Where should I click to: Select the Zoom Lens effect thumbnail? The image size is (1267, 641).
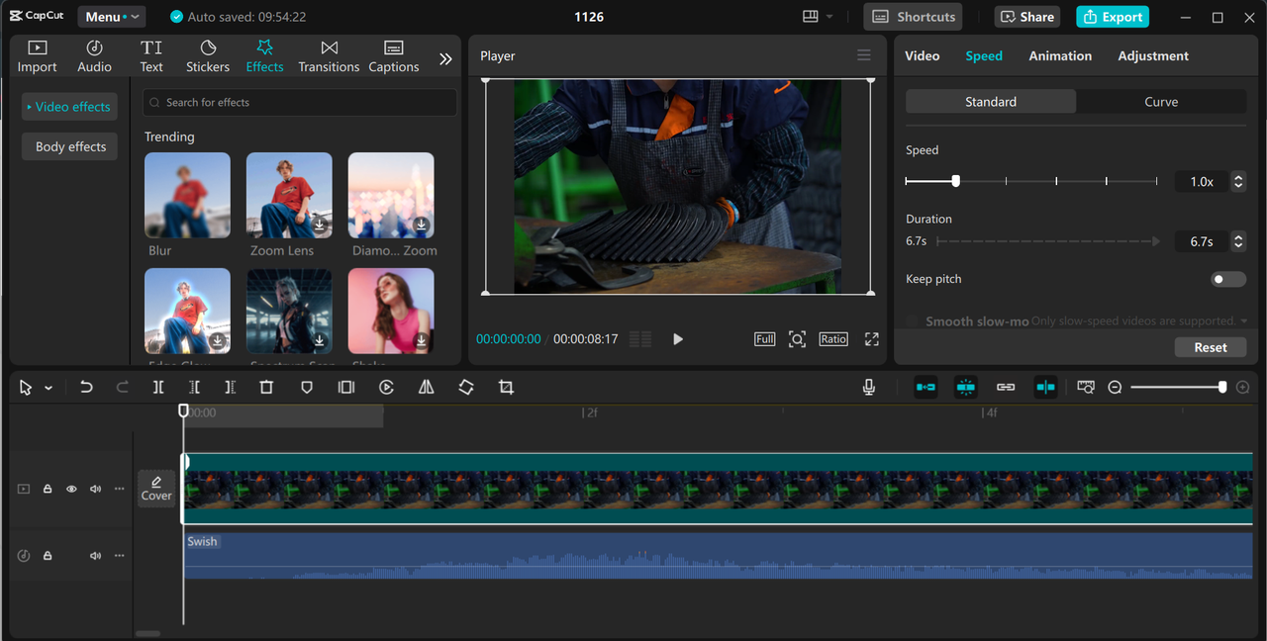coord(289,195)
